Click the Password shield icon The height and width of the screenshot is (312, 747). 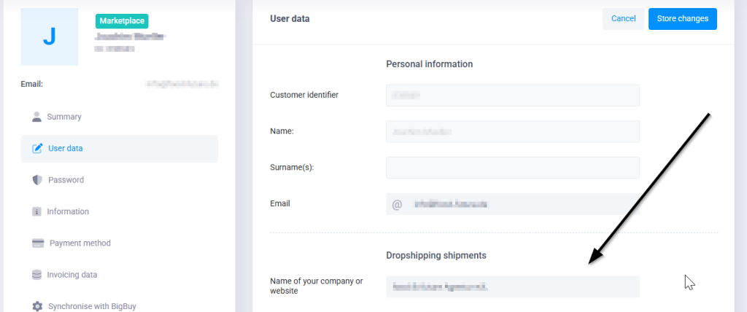tap(36, 180)
